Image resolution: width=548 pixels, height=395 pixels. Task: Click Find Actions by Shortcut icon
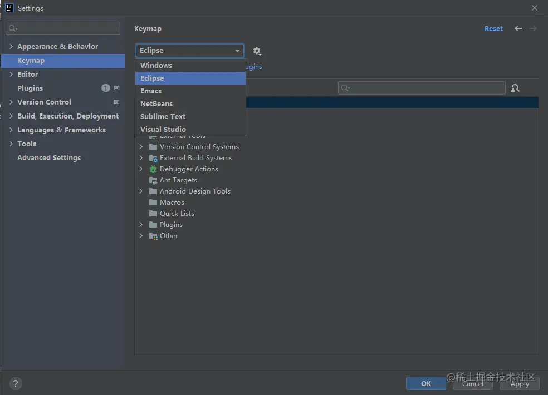point(515,88)
